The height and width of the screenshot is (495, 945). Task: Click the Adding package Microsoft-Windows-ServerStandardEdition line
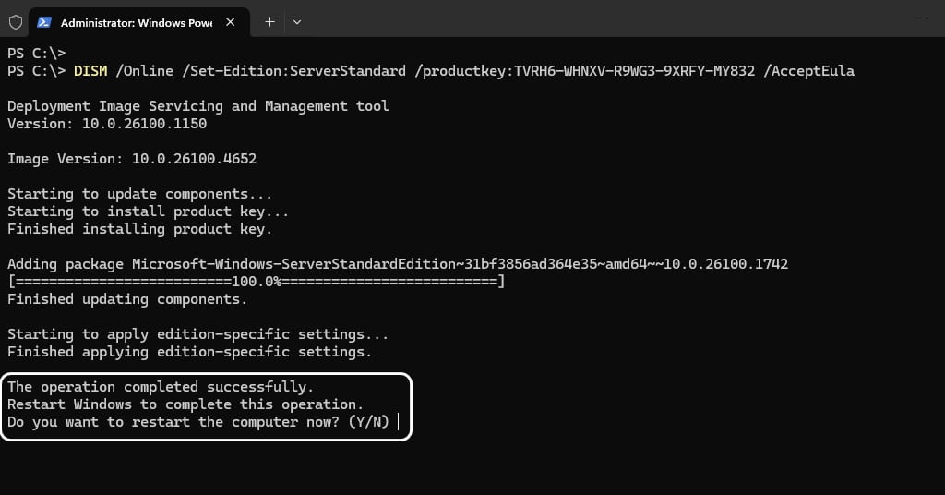pos(398,264)
